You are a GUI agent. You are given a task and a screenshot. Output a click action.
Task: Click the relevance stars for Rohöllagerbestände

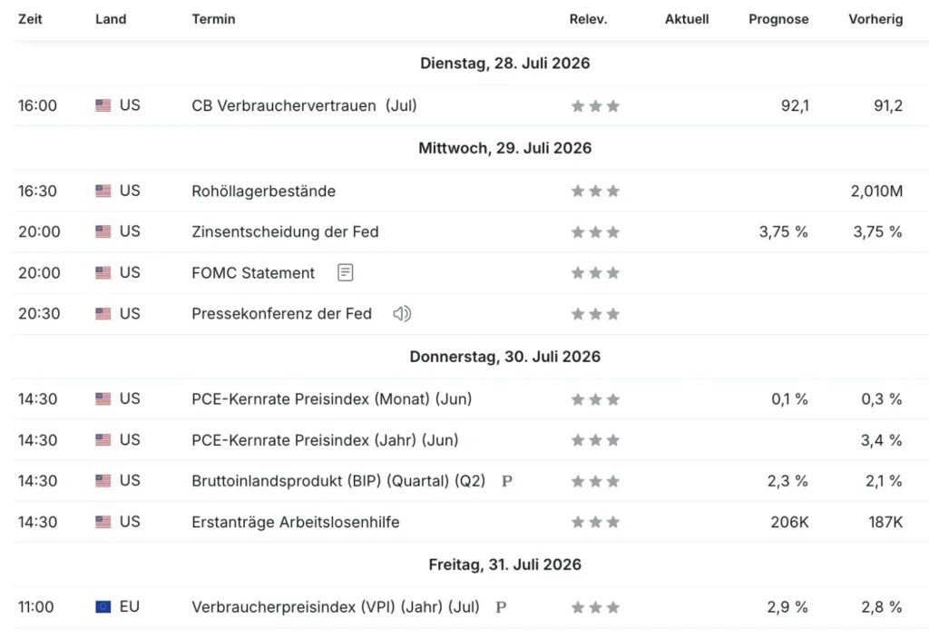595,192
